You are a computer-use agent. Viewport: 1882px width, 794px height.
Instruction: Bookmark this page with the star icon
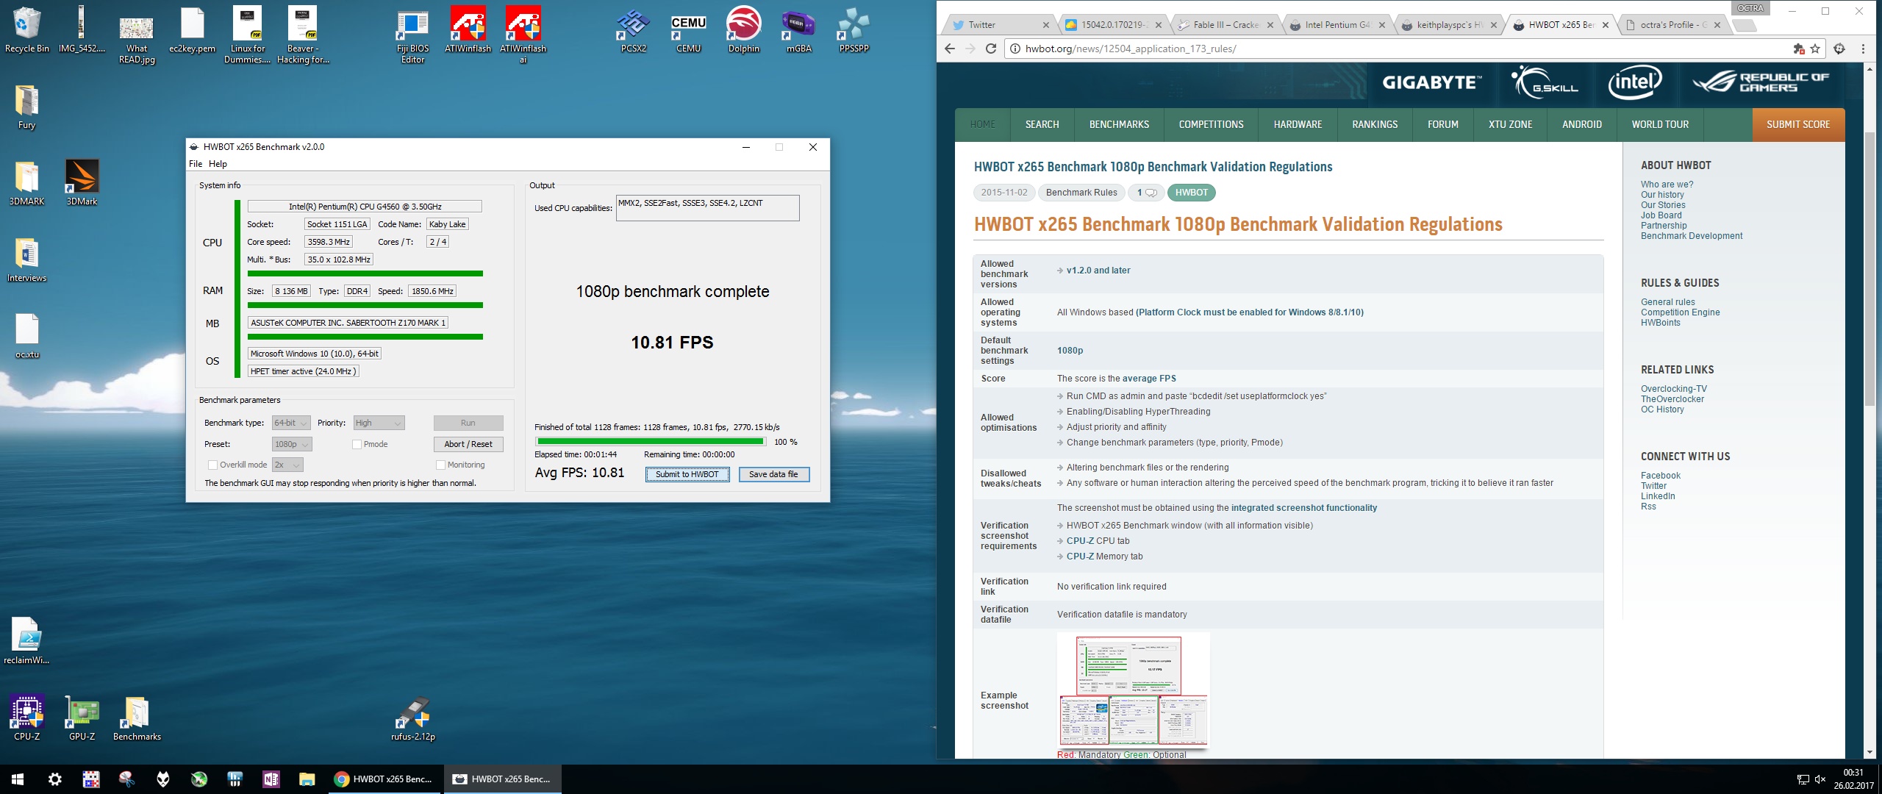[1816, 49]
